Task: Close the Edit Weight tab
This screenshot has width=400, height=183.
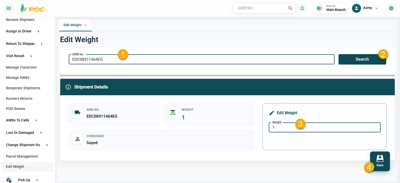Action: coord(85,25)
